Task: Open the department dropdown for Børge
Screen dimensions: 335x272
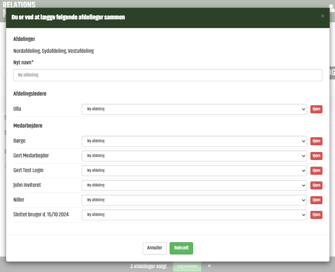Action: click(194, 141)
